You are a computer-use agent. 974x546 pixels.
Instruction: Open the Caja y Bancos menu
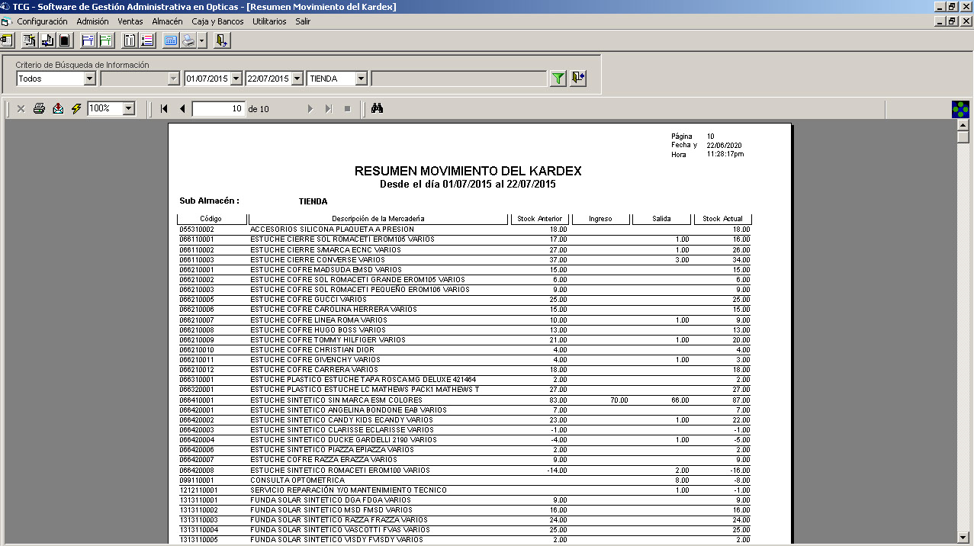(217, 21)
